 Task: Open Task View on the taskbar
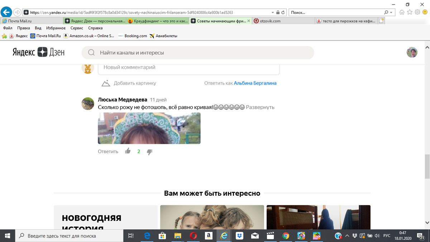[131, 236]
